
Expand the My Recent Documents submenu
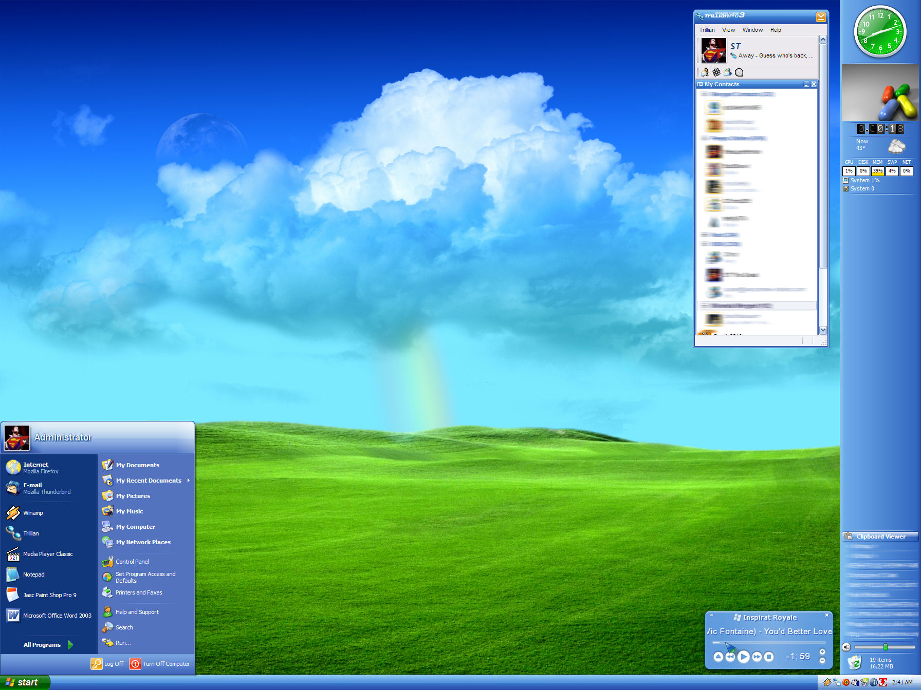click(x=146, y=481)
